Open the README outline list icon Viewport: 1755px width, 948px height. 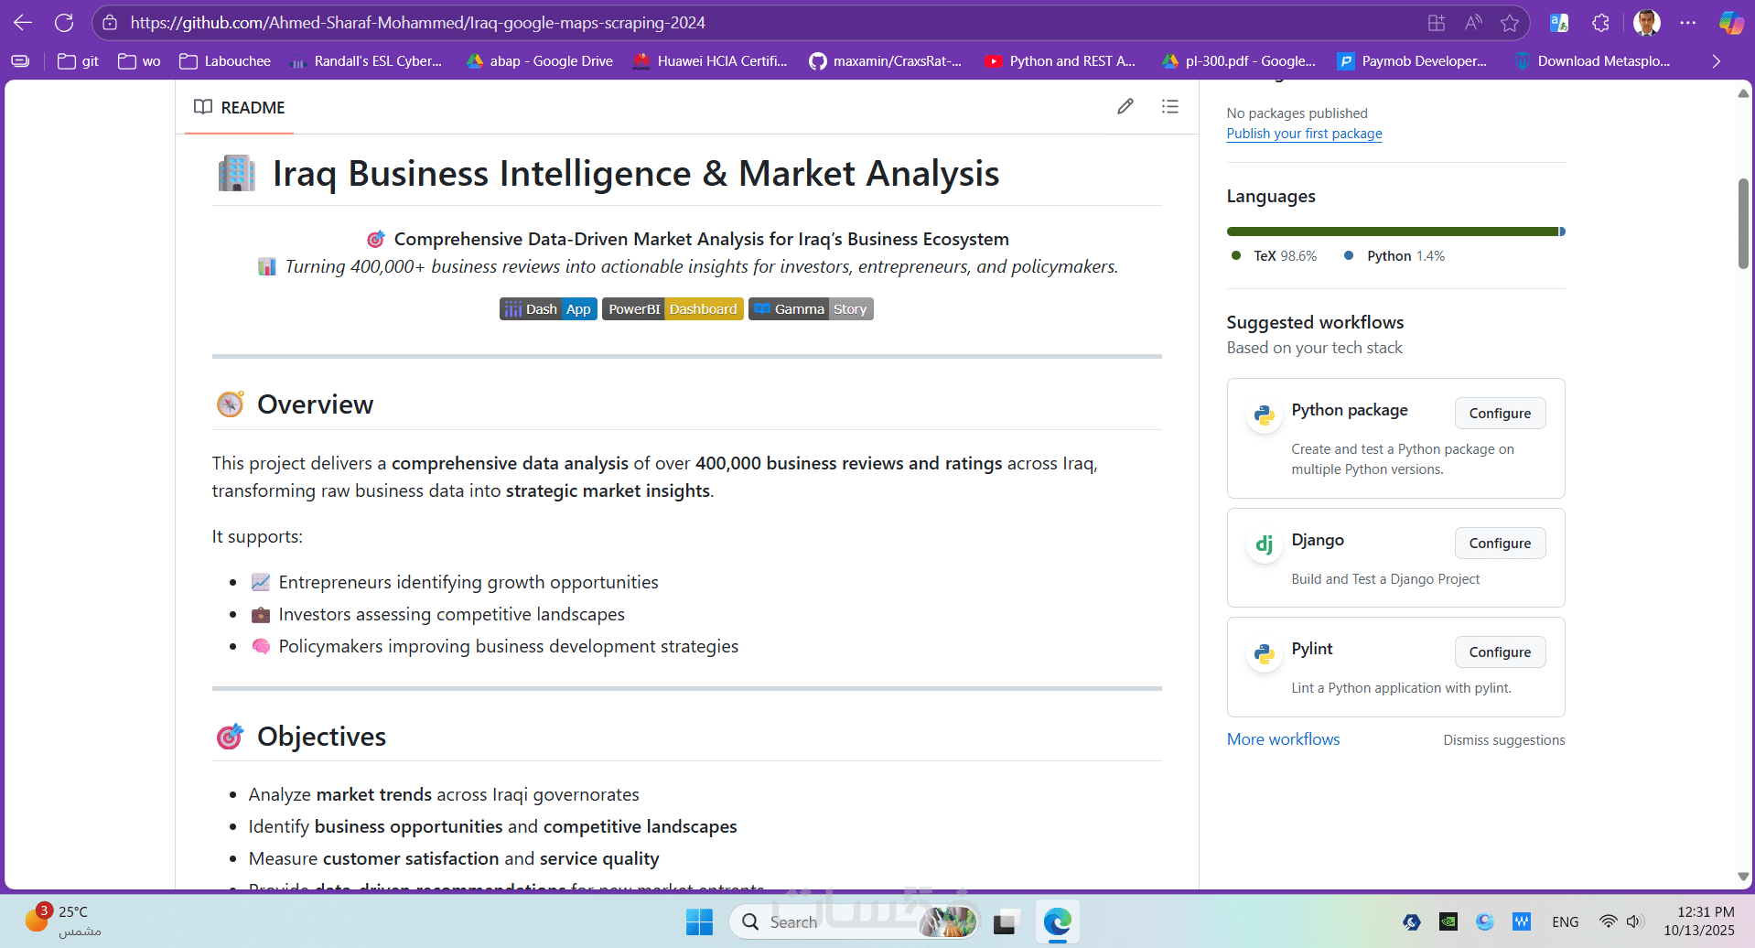click(1169, 107)
